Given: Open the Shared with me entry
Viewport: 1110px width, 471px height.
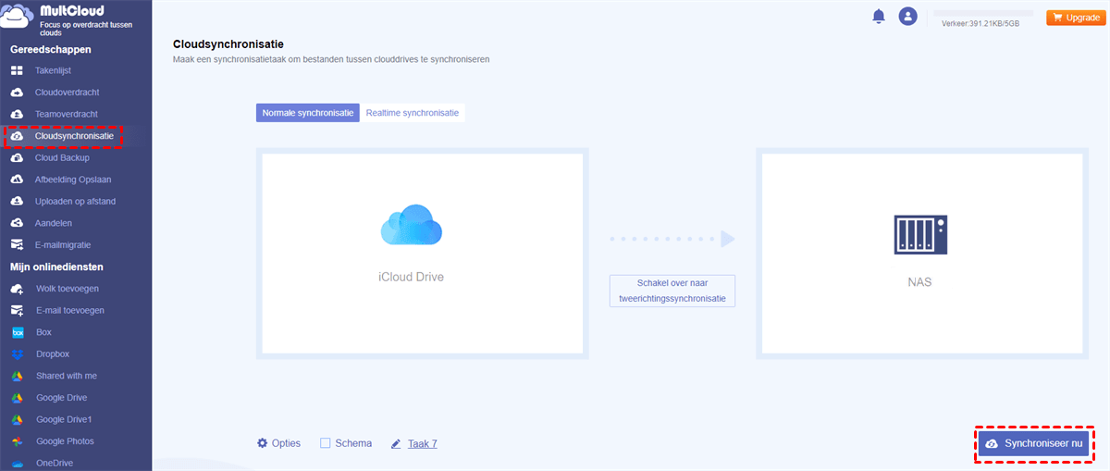Looking at the screenshot, I should 67,376.
